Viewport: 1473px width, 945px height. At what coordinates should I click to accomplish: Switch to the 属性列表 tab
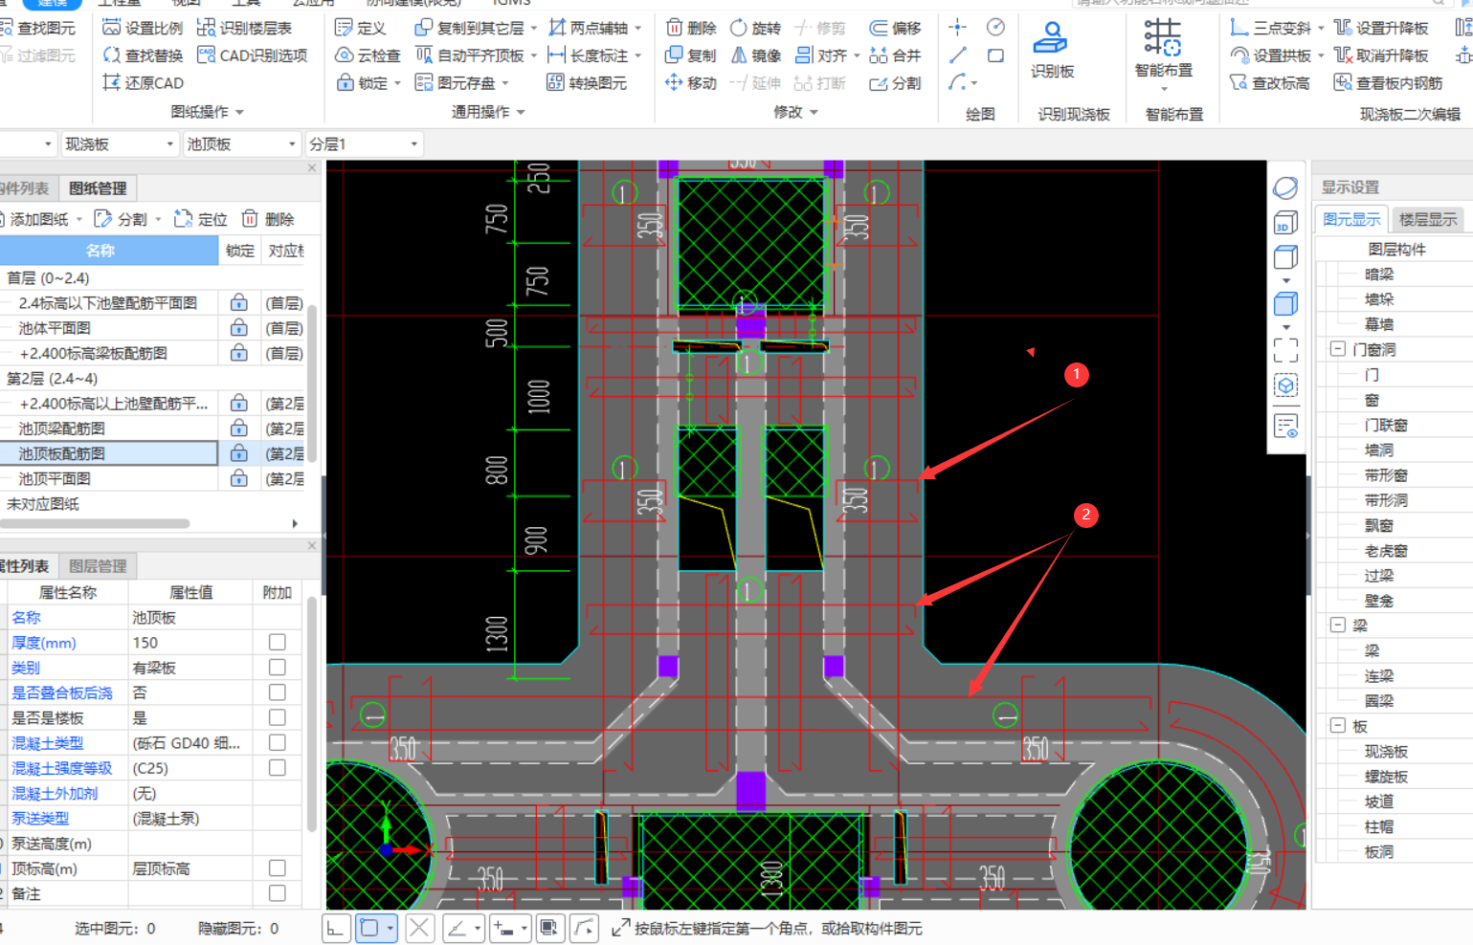26,566
